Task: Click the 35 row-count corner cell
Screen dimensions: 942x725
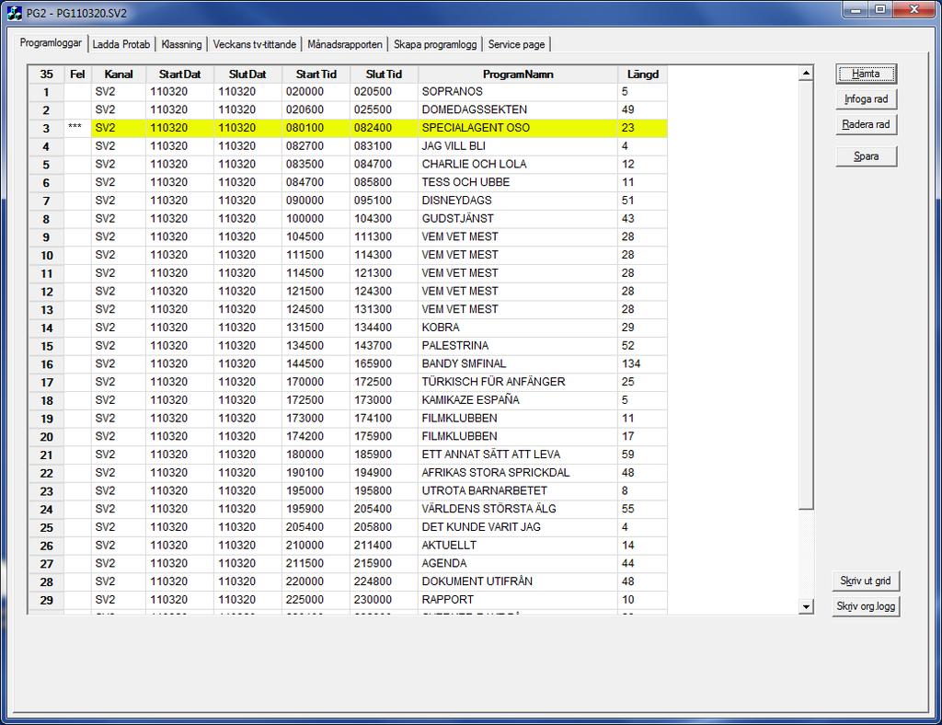Action: [x=46, y=75]
